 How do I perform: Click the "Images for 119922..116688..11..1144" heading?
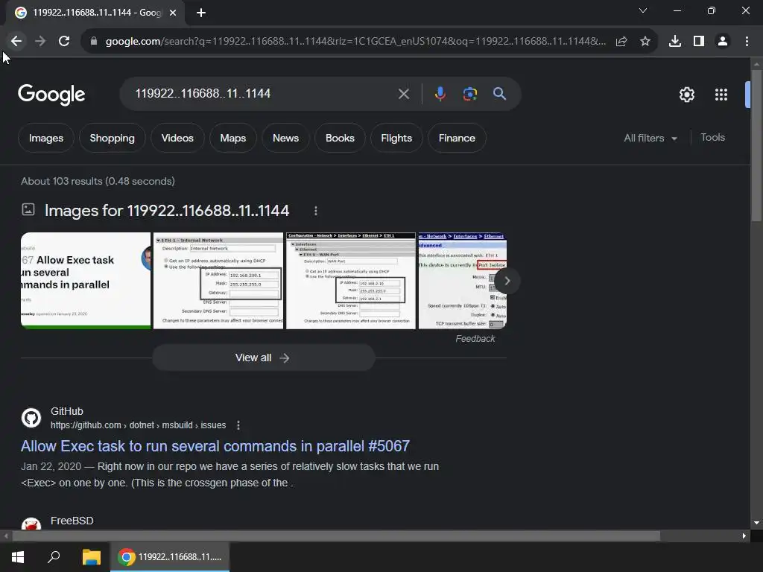[x=167, y=211]
